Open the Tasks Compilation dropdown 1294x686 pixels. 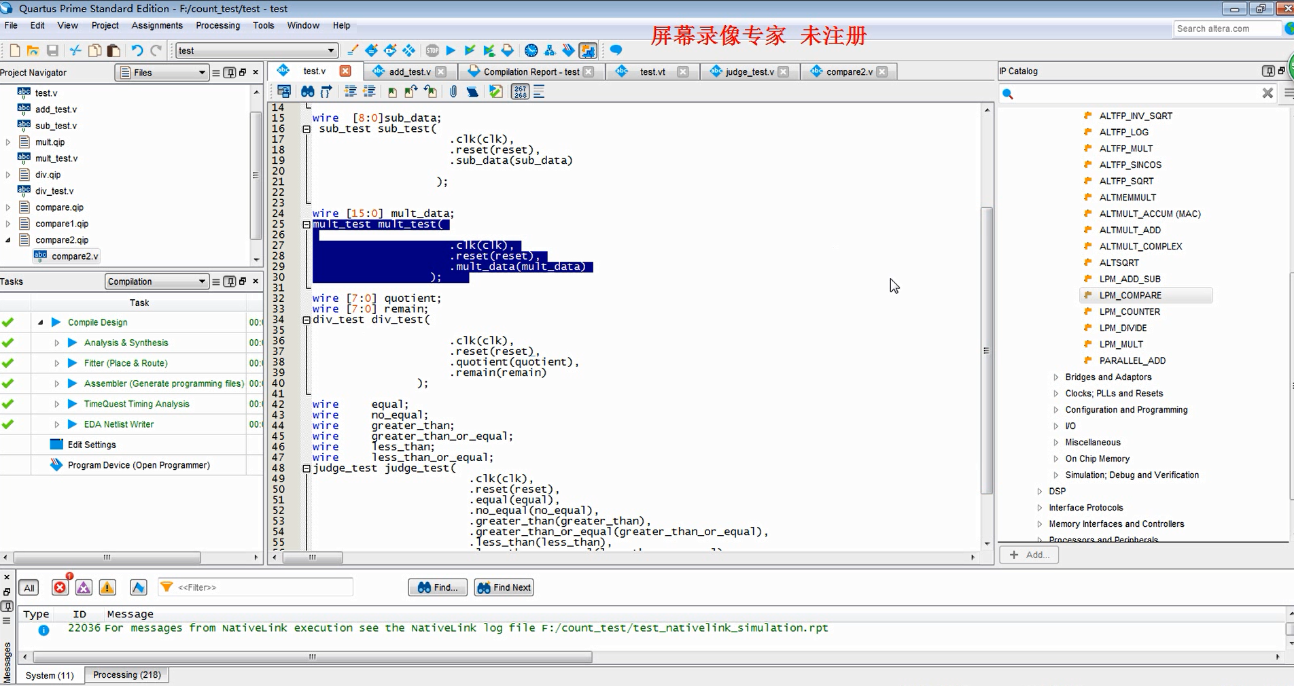(156, 281)
